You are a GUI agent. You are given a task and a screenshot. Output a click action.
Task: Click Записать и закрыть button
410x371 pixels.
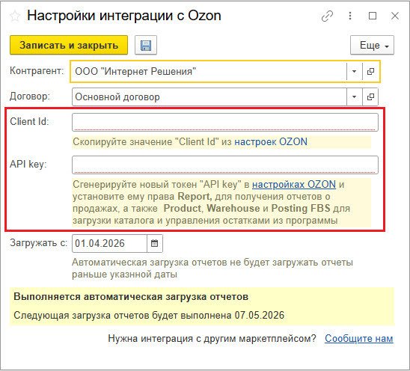(69, 45)
